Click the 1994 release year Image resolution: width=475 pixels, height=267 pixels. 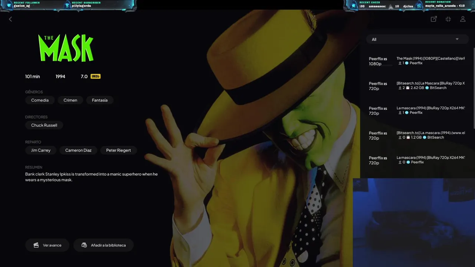(60, 76)
